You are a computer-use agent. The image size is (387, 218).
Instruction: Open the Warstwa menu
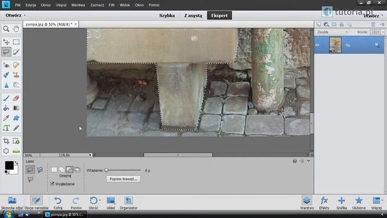(78, 5)
